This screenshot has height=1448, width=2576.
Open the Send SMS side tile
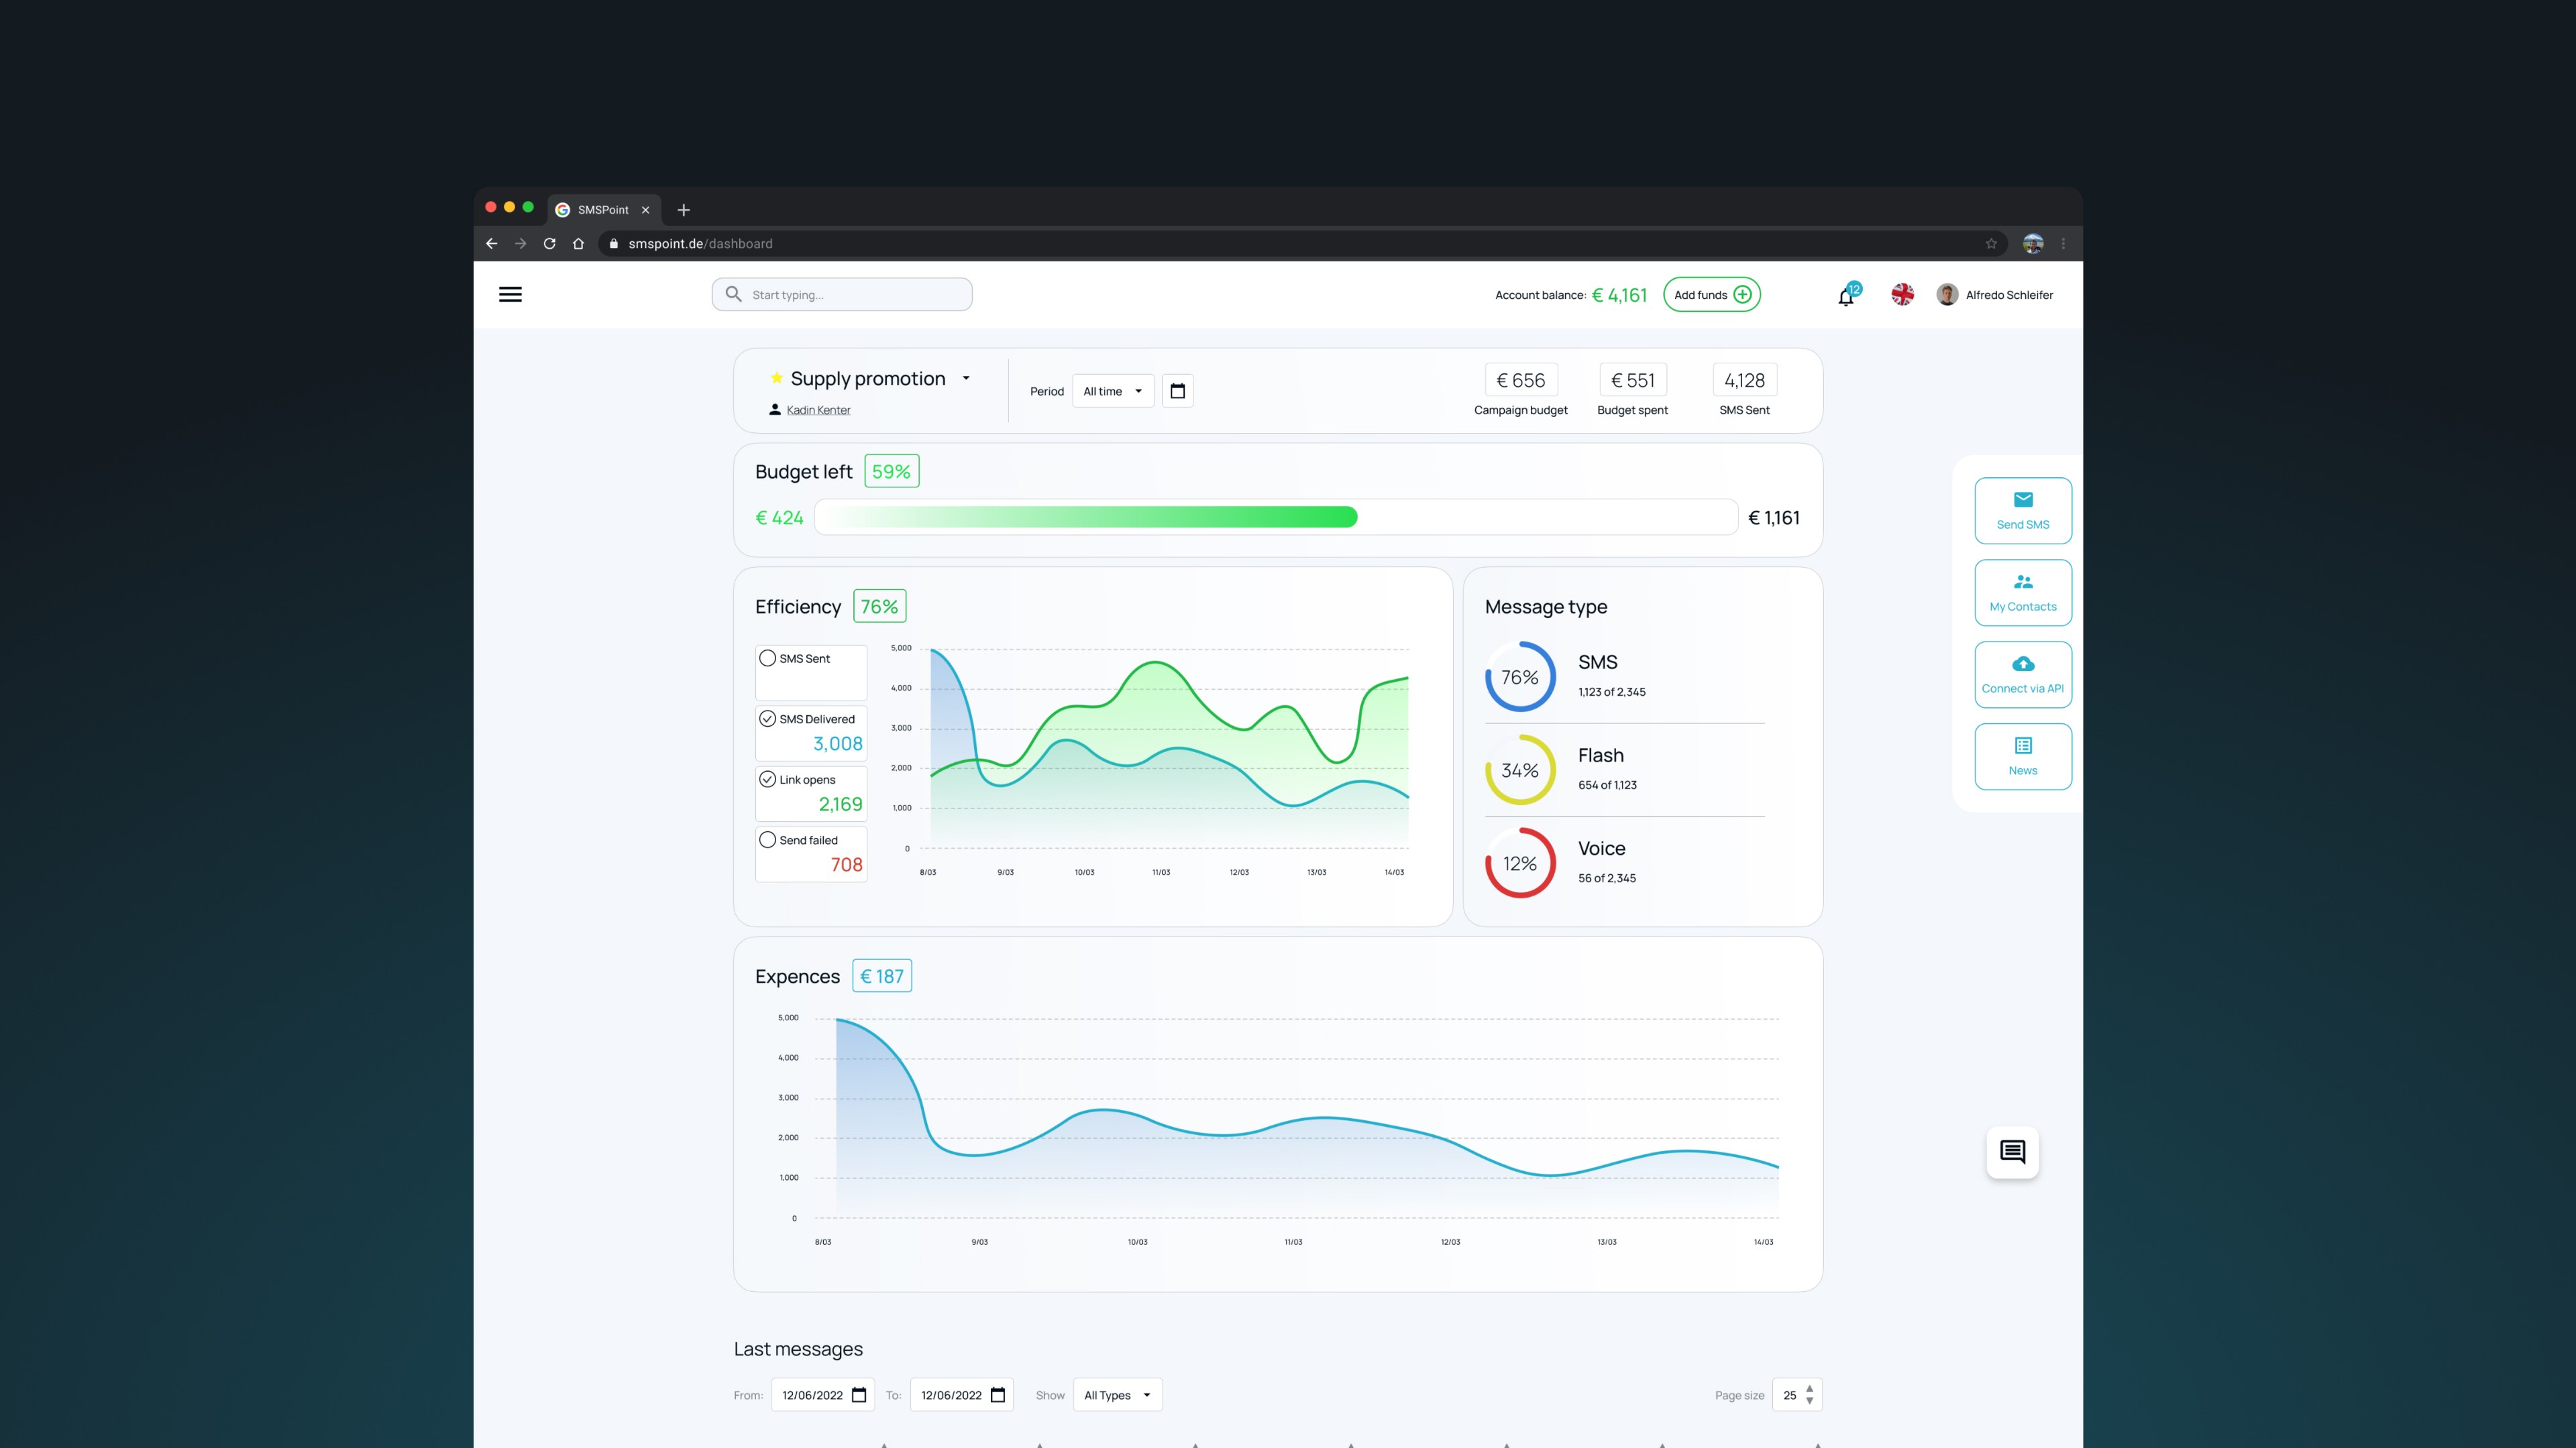[x=2022, y=511]
